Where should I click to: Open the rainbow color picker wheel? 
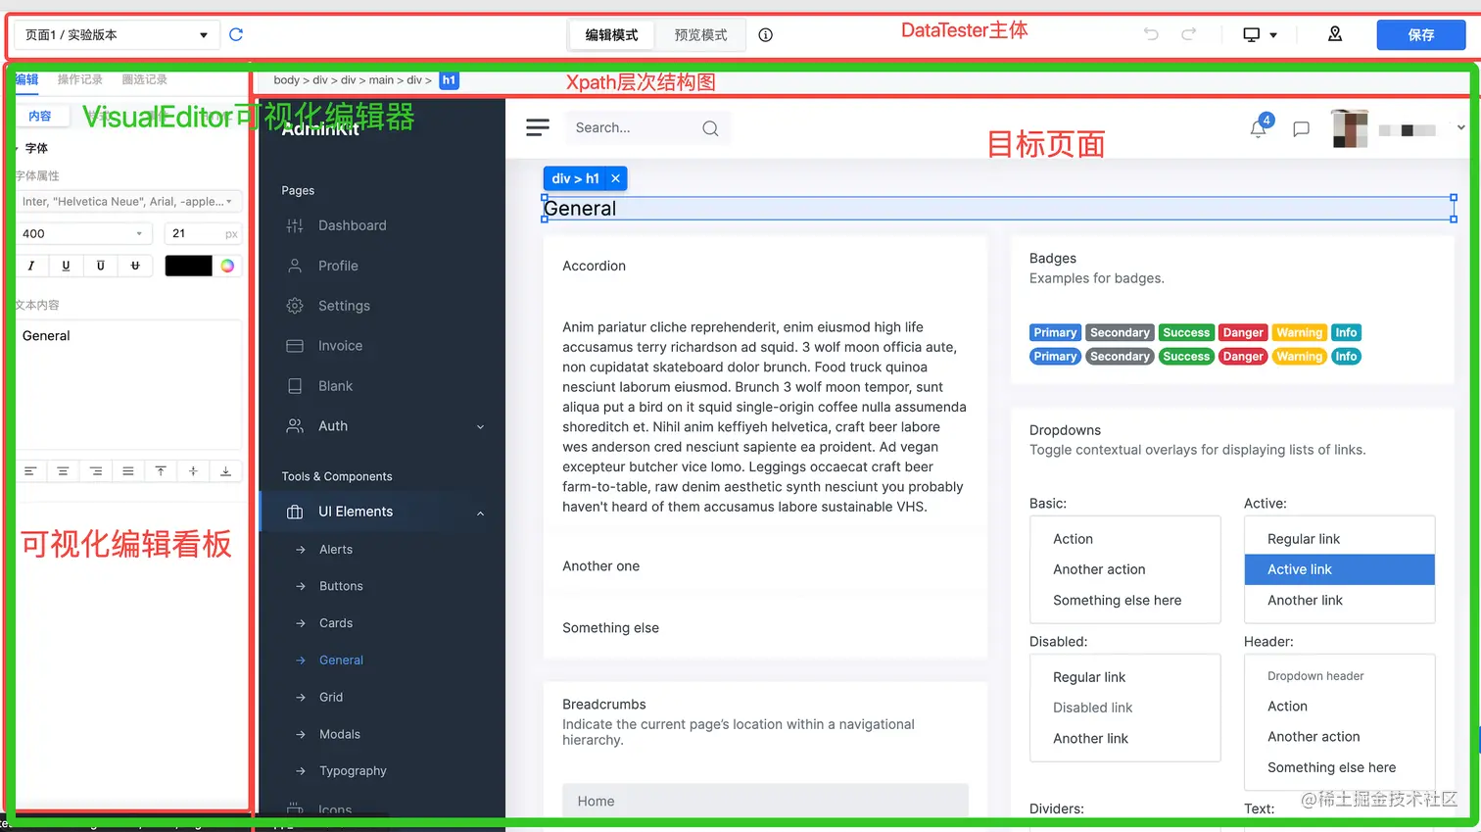pos(227,266)
